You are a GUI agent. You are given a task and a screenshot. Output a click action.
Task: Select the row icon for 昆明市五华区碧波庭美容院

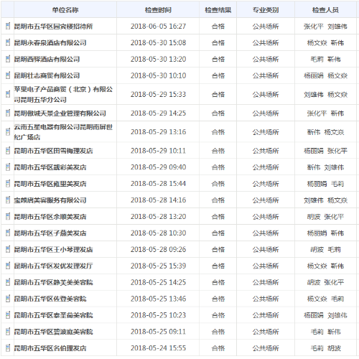click(x=8, y=332)
